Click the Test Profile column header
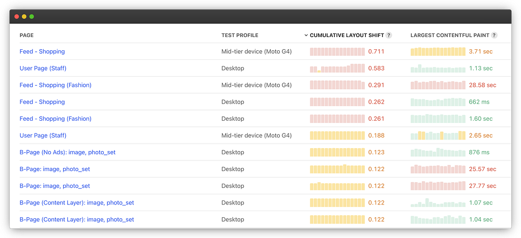This screenshot has height=238, width=521. pos(240,36)
